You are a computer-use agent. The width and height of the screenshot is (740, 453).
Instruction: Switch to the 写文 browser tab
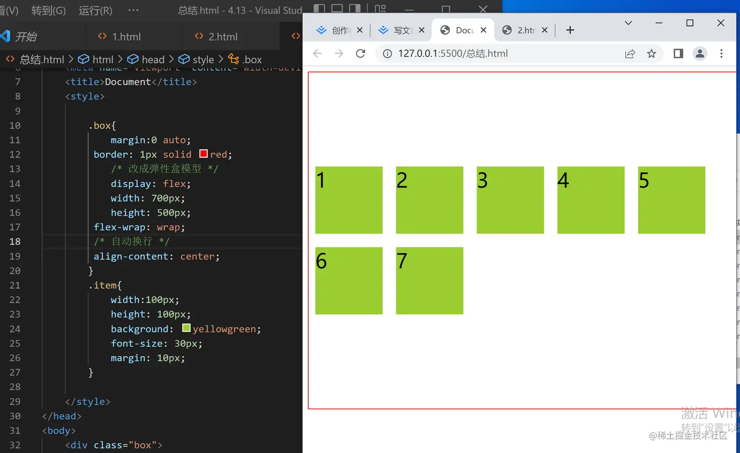[x=400, y=30]
